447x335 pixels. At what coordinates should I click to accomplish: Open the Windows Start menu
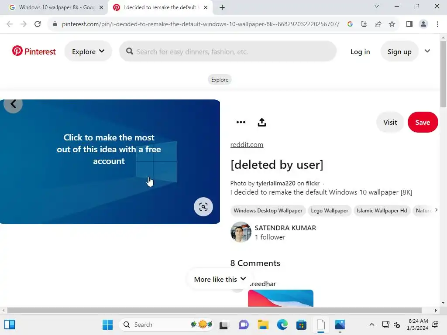[107, 325]
